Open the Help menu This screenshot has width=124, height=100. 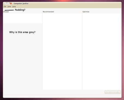[x=14, y=7]
